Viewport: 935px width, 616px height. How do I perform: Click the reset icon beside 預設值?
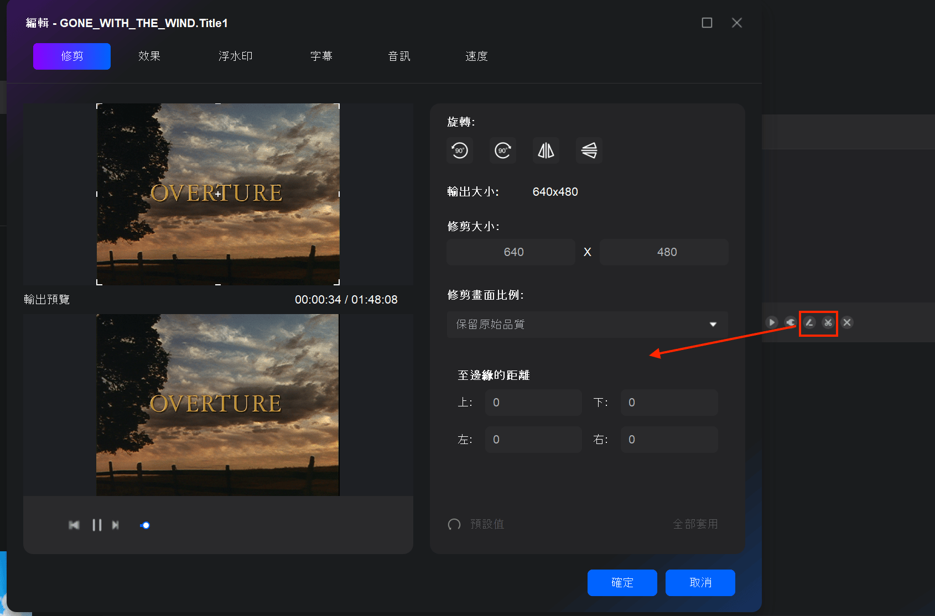pos(454,524)
